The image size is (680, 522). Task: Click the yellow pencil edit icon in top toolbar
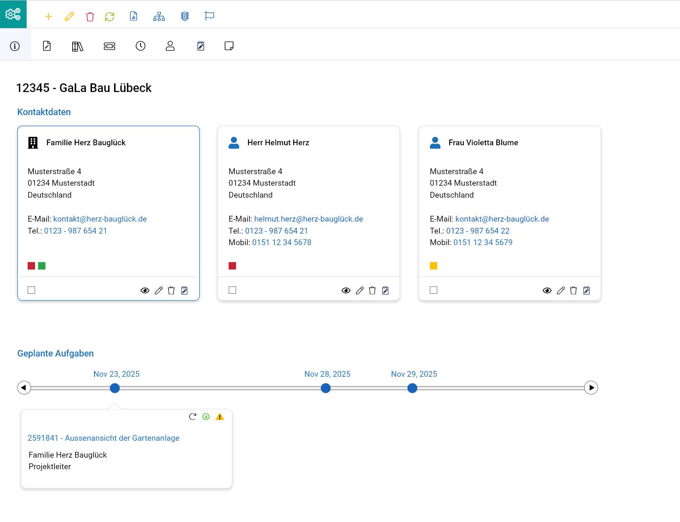(x=69, y=17)
